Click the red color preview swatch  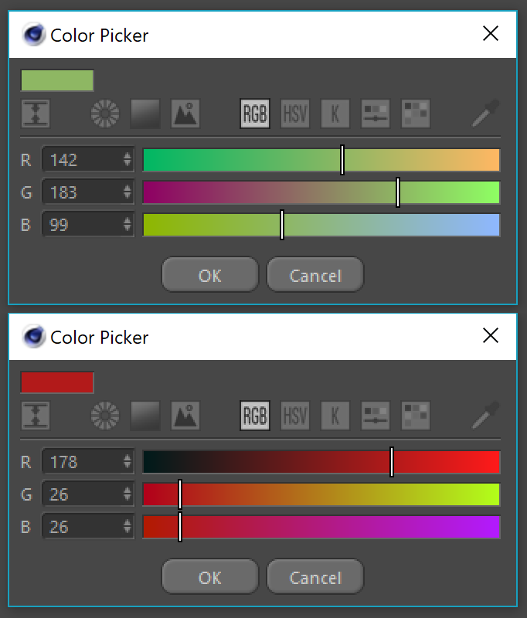pyautogui.click(x=57, y=382)
